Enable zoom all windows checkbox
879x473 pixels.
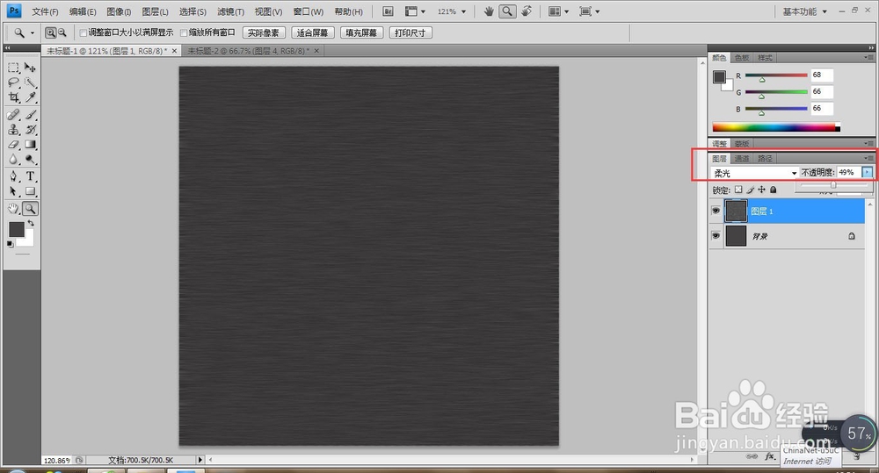(x=184, y=33)
